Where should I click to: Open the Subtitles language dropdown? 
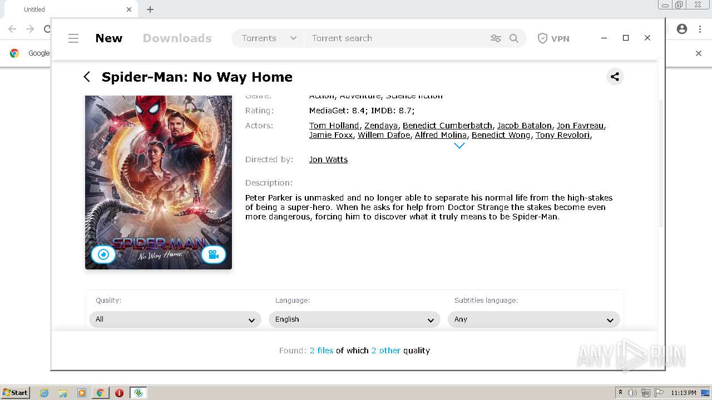[x=534, y=319]
